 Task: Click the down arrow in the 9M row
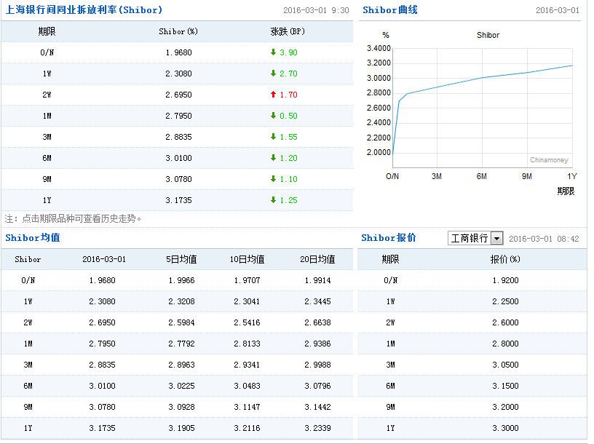tap(273, 179)
